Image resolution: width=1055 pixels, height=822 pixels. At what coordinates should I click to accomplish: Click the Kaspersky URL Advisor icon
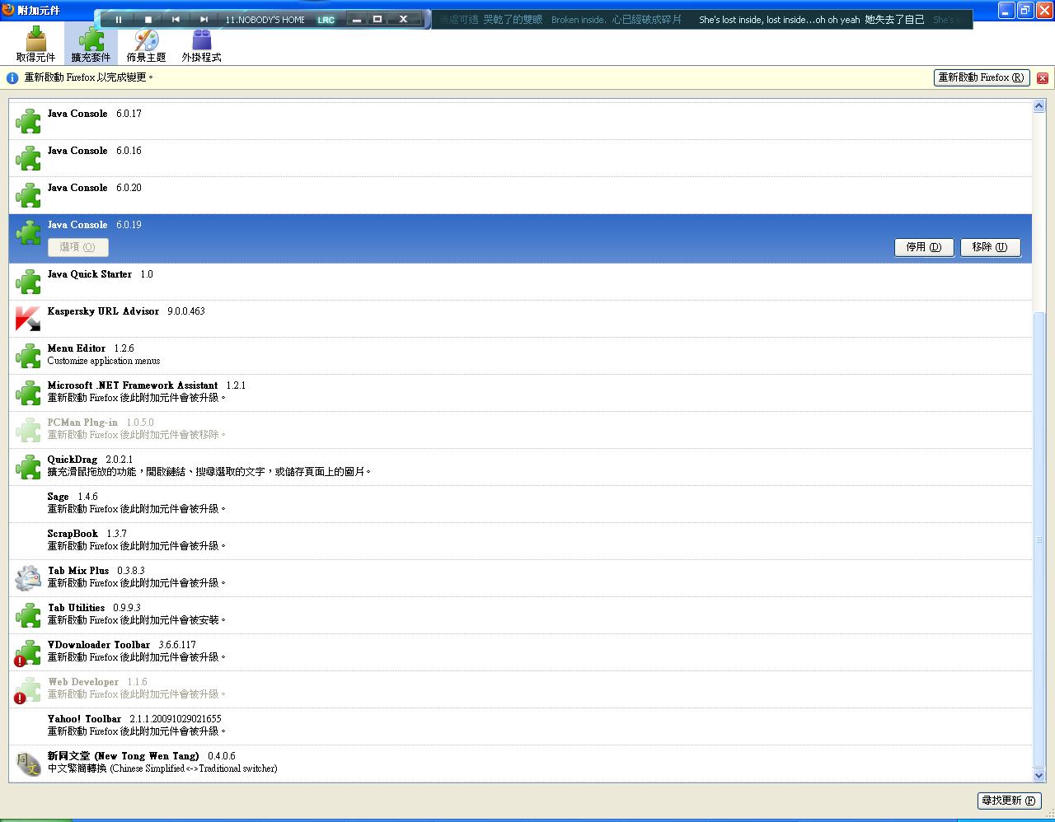tap(28, 319)
